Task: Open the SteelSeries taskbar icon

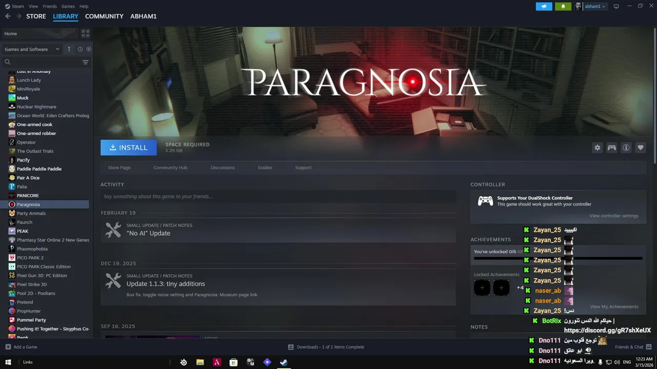Action: pyautogui.click(x=183, y=362)
